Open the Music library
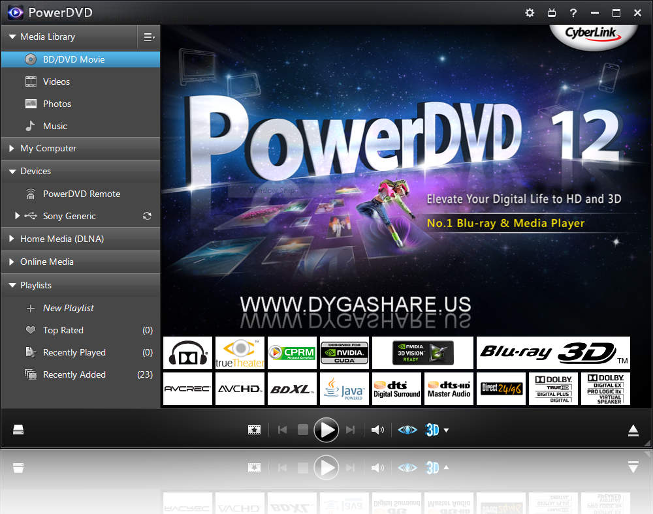Screen dimensions: 653x514 80,126
